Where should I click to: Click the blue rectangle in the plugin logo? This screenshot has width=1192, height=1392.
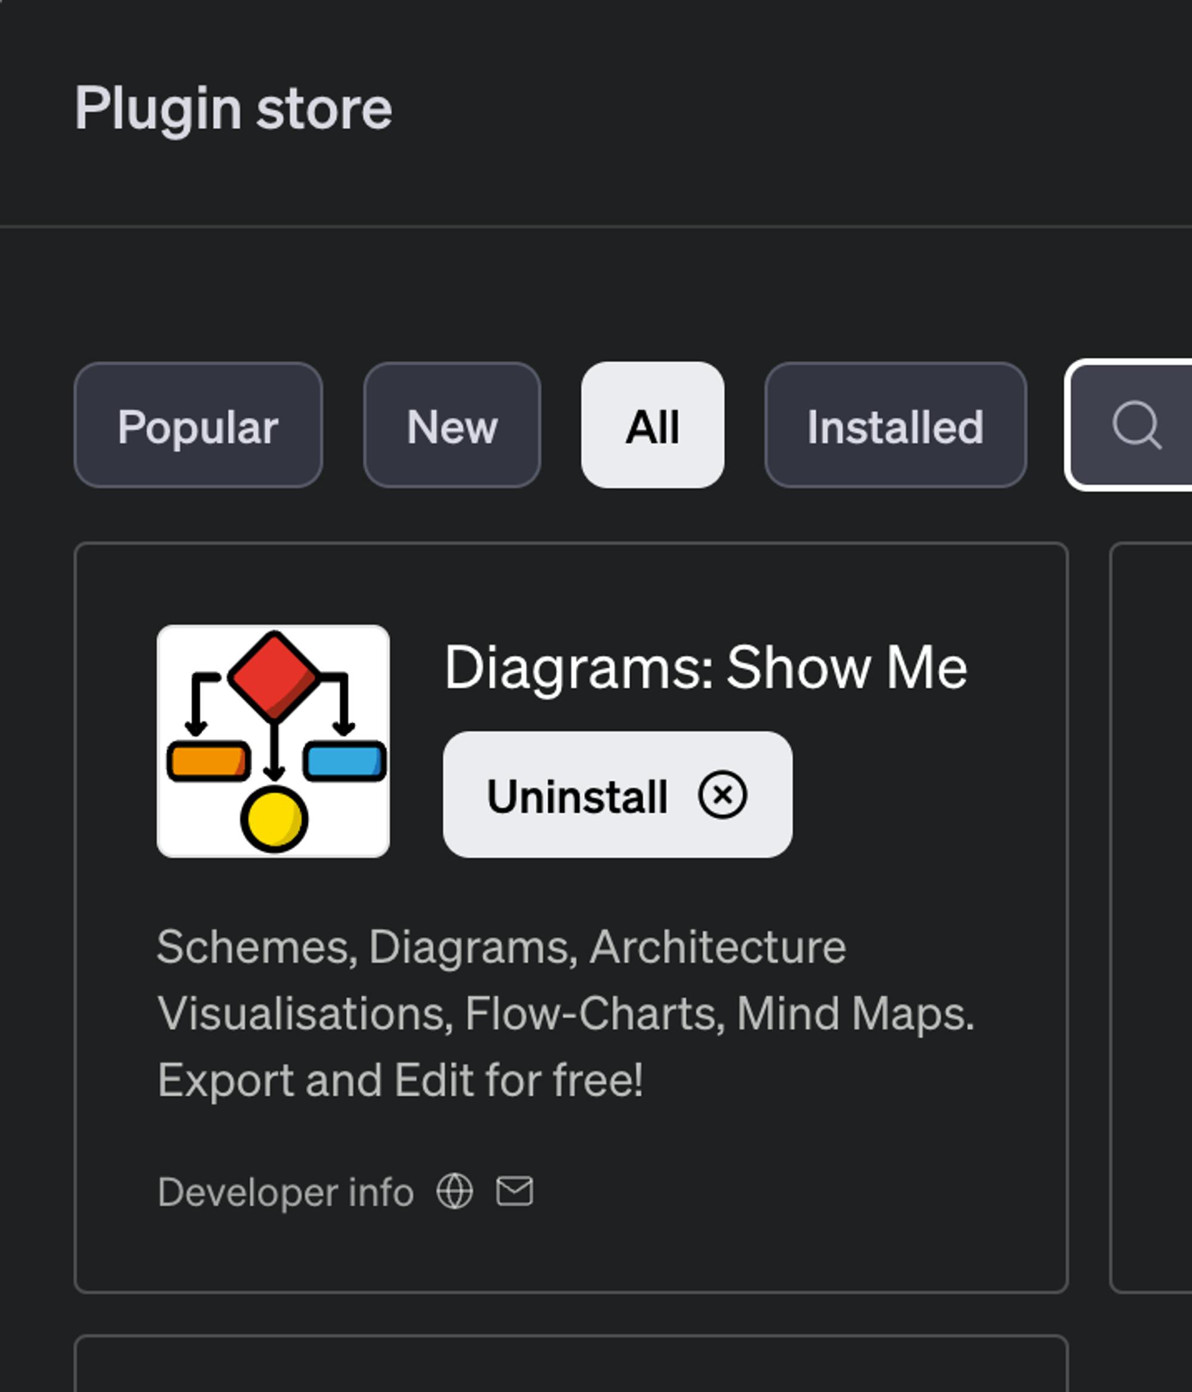coord(344,761)
